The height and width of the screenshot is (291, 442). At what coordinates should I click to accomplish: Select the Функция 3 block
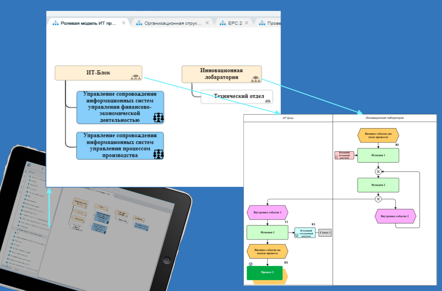click(267, 232)
